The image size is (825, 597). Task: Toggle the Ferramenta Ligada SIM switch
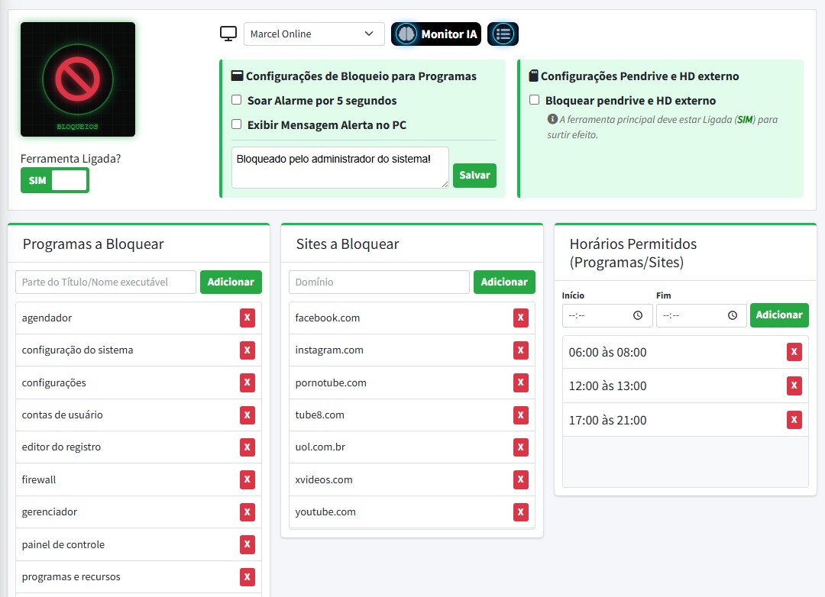55,181
